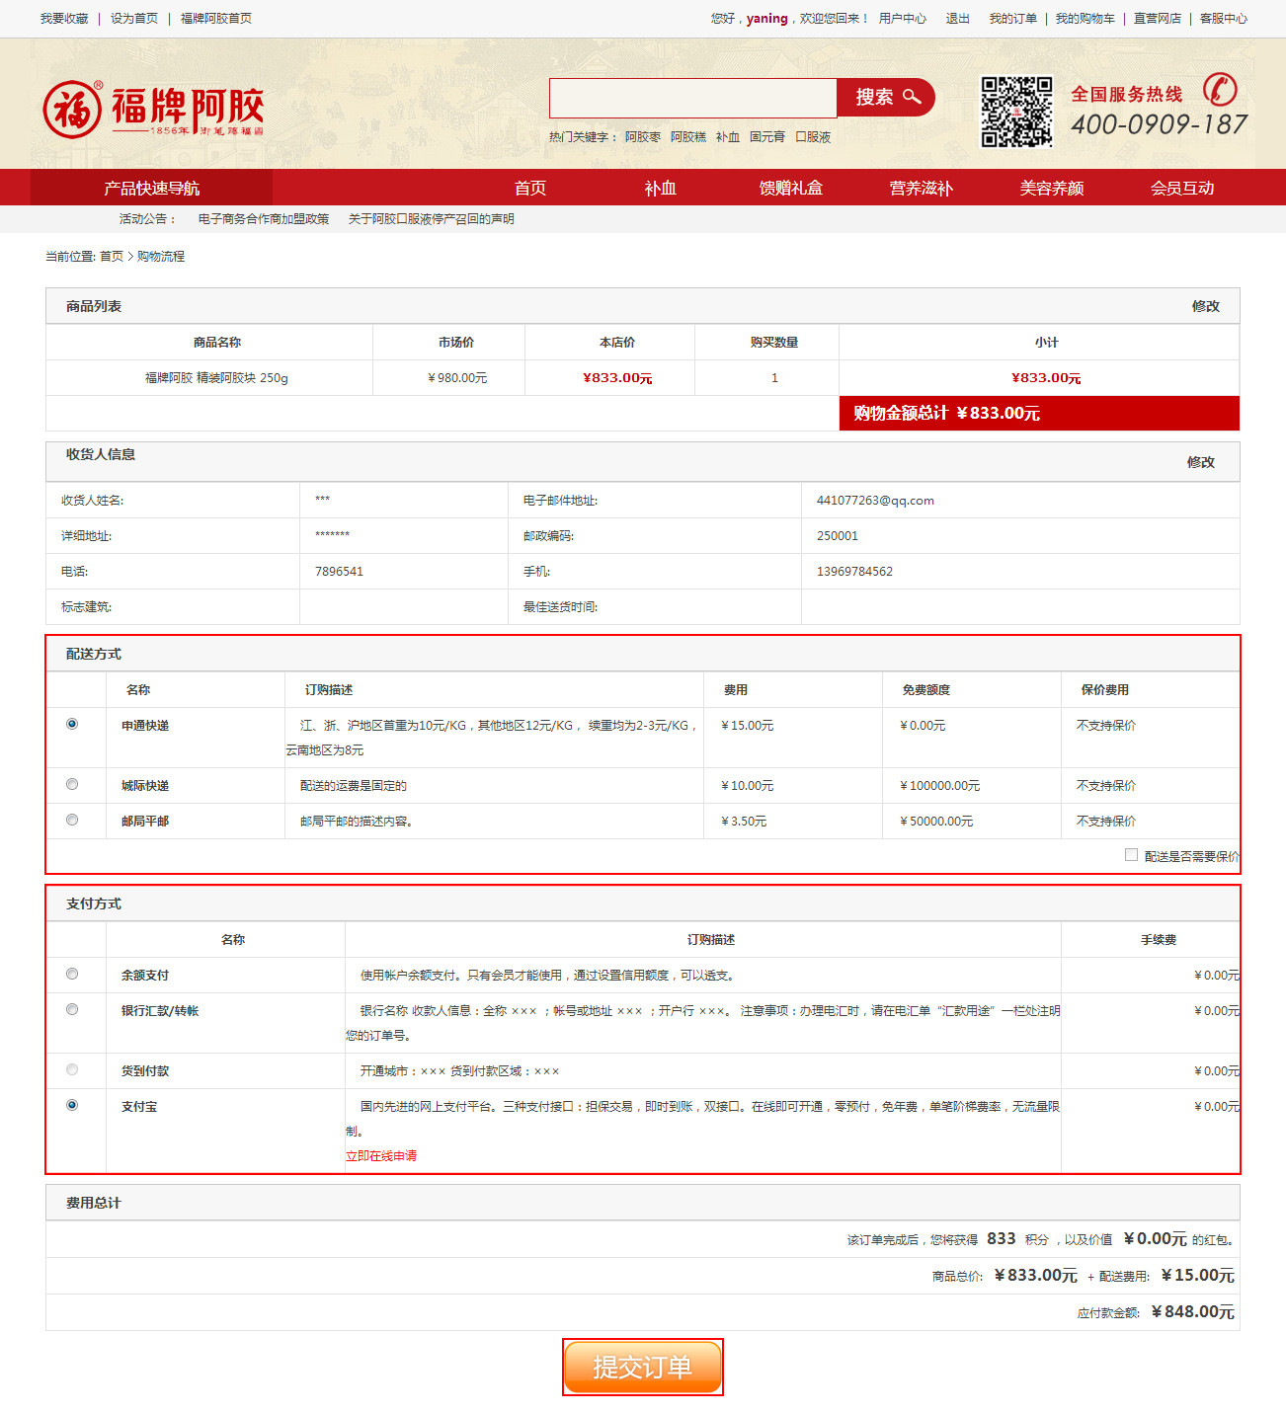Click 购物金额总计 ¥833.00元 banner
This screenshot has width=1286, height=1414.
click(x=1039, y=413)
